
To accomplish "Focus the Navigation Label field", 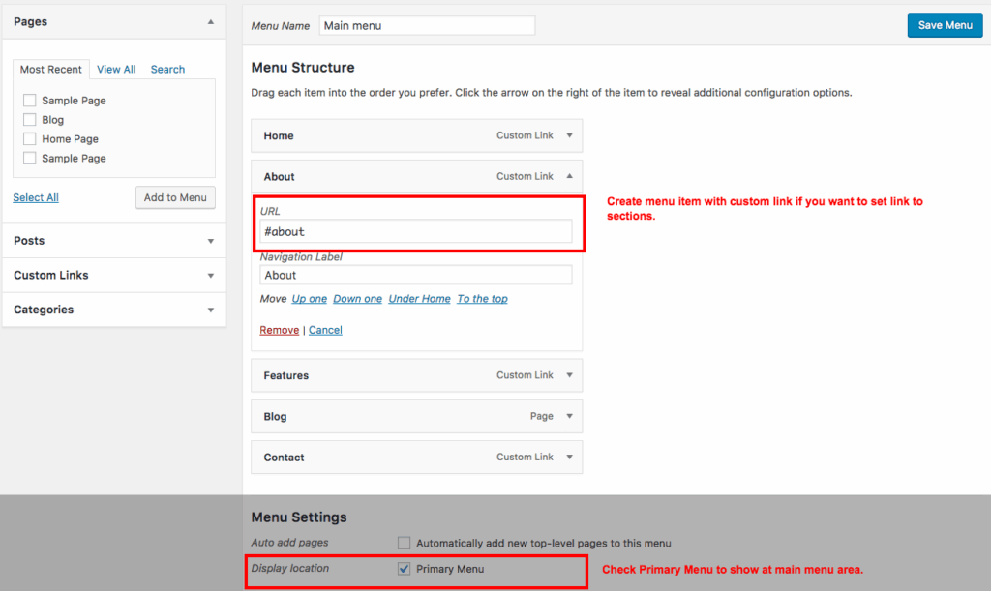I will pyautogui.click(x=416, y=275).
